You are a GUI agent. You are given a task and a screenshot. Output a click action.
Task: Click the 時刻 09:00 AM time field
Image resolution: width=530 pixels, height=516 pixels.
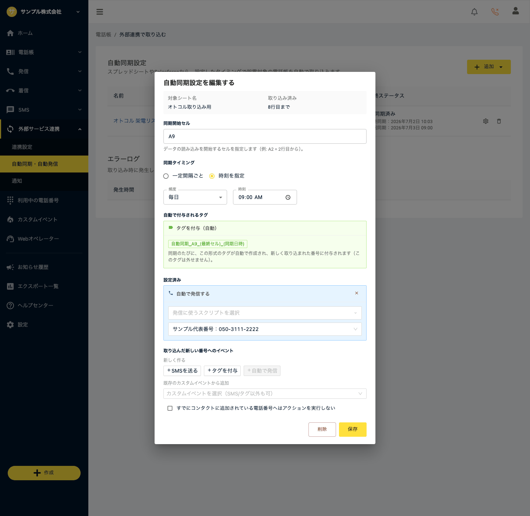tap(265, 197)
